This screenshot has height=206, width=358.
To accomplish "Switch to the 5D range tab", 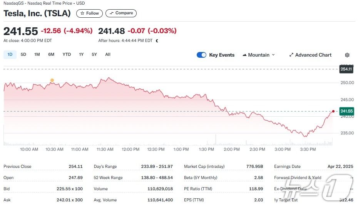I will 23,55.
